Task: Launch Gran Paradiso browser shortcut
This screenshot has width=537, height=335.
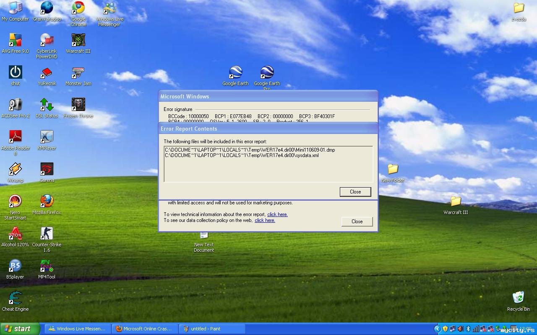Action: [x=47, y=11]
